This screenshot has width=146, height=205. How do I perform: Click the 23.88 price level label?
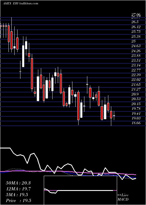136,56
